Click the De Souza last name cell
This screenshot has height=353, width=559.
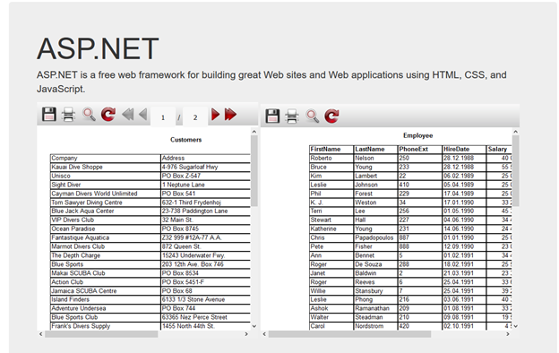375,264
